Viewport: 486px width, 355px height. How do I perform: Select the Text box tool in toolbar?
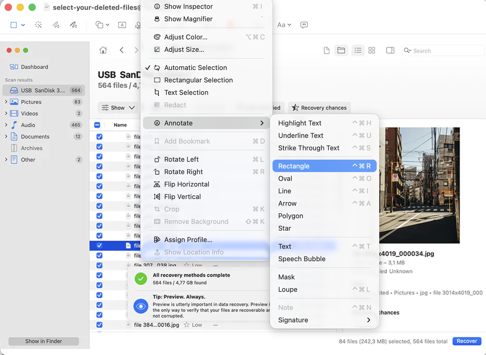pyautogui.click(x=122, y=25)
